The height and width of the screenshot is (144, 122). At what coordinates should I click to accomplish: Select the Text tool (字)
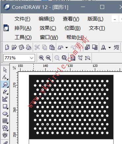5,135
